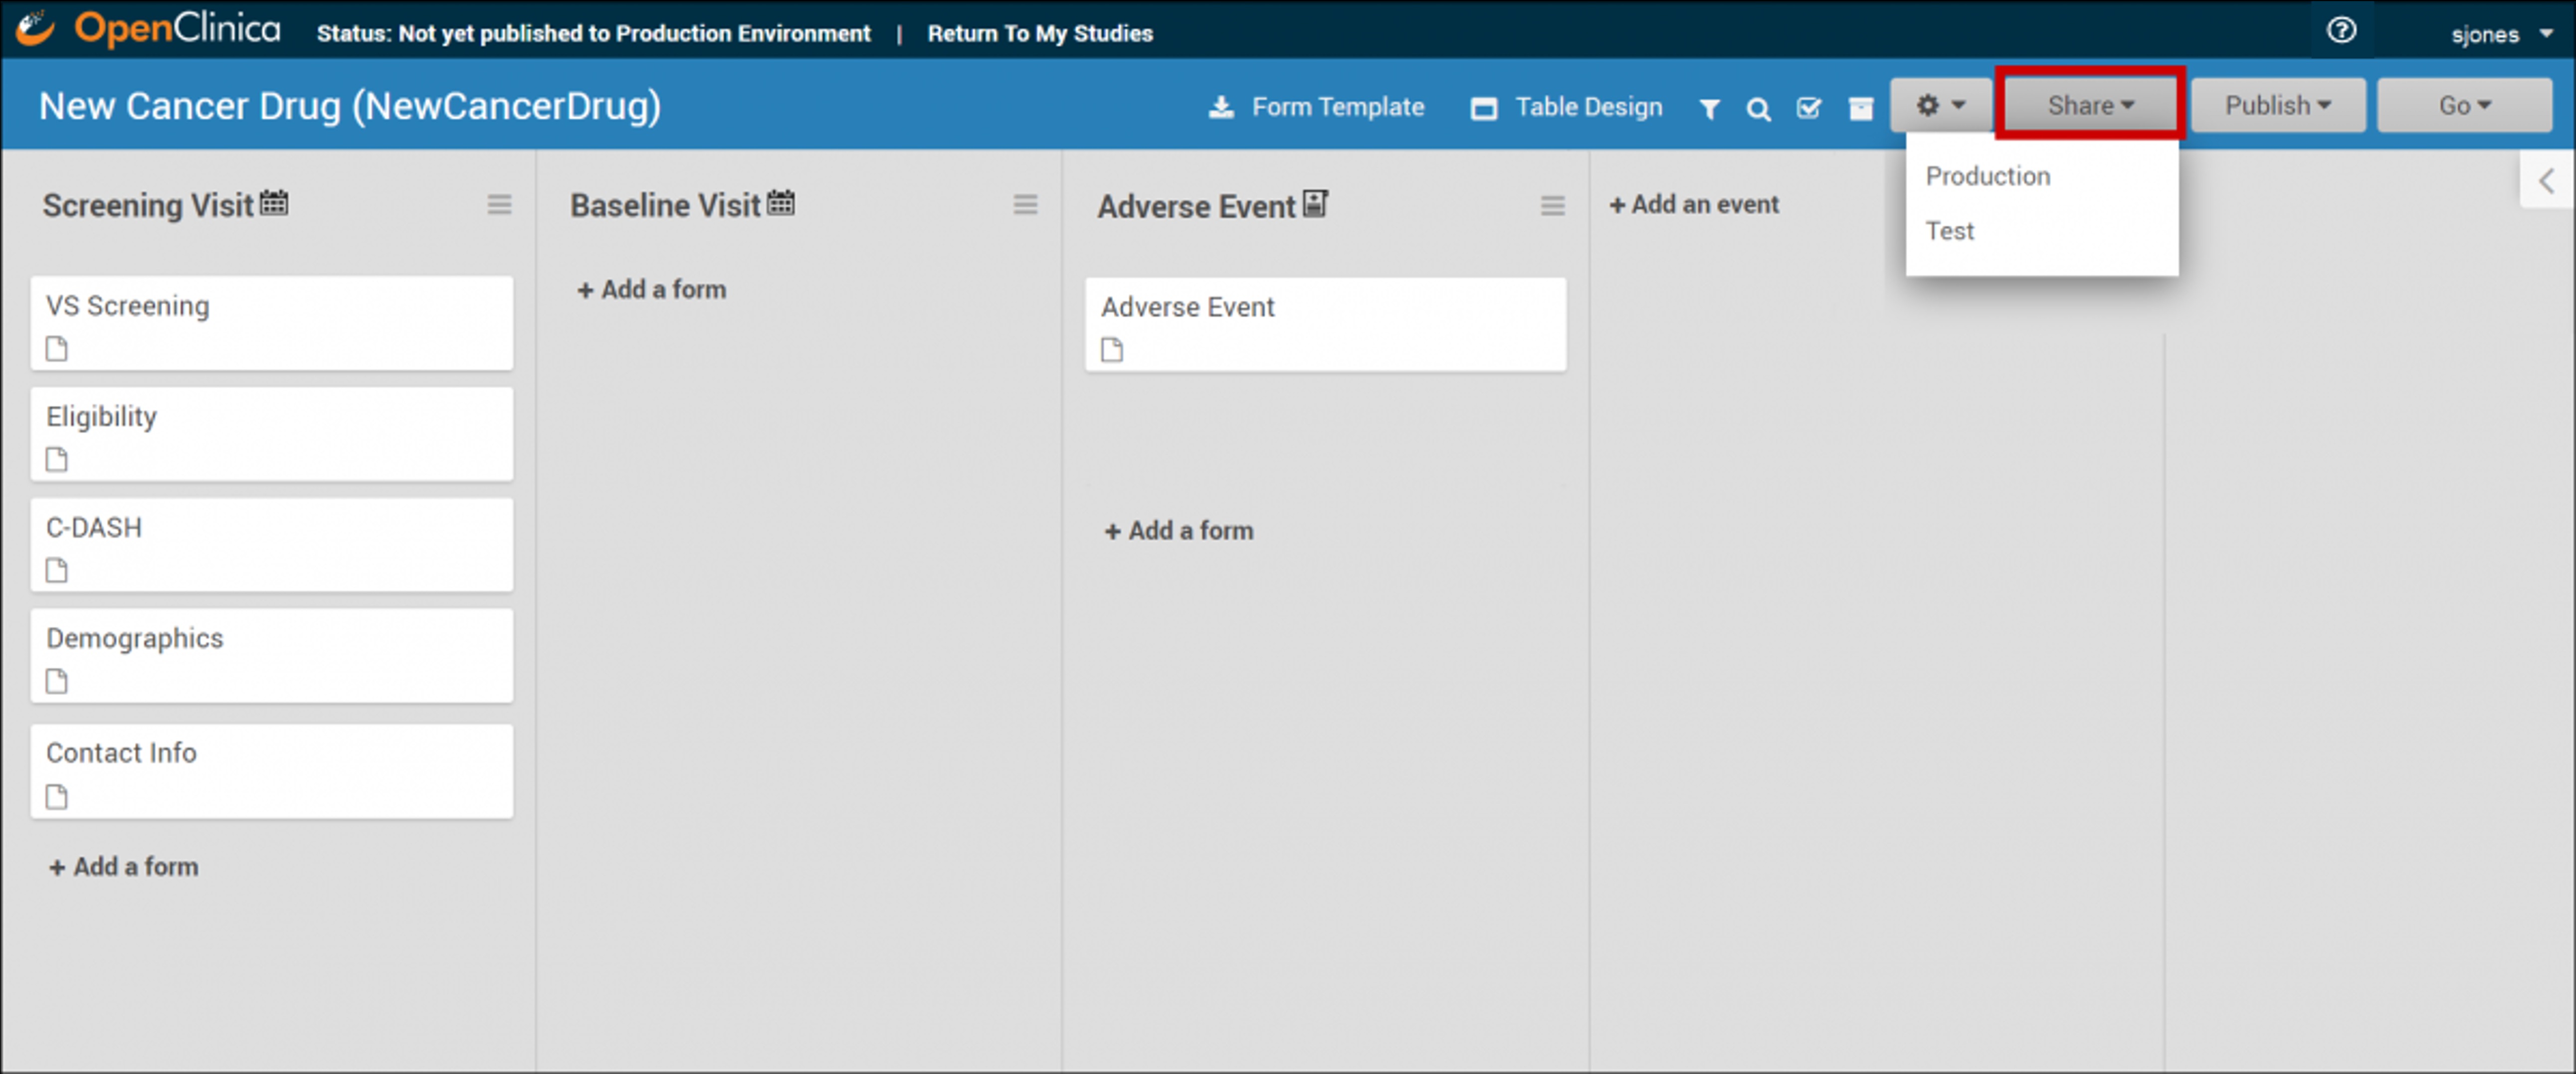This screenshot has width=2576, height=1074.
Task: Open the Eligibility form card
Action: point(271,433)
